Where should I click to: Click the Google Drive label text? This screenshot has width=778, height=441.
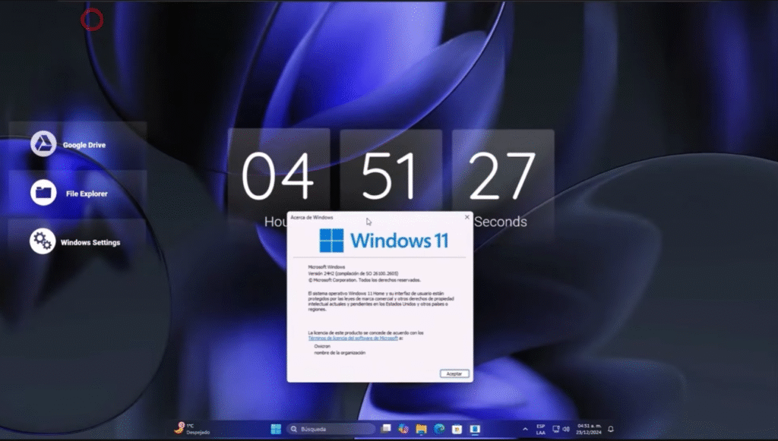pos(84,145)
